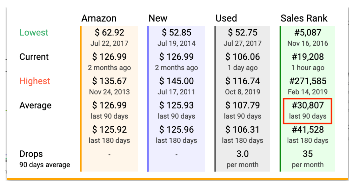The width and height of the screenshot is (360, 191).
Task: Click the Amazon column header
Action: (99, 18)
